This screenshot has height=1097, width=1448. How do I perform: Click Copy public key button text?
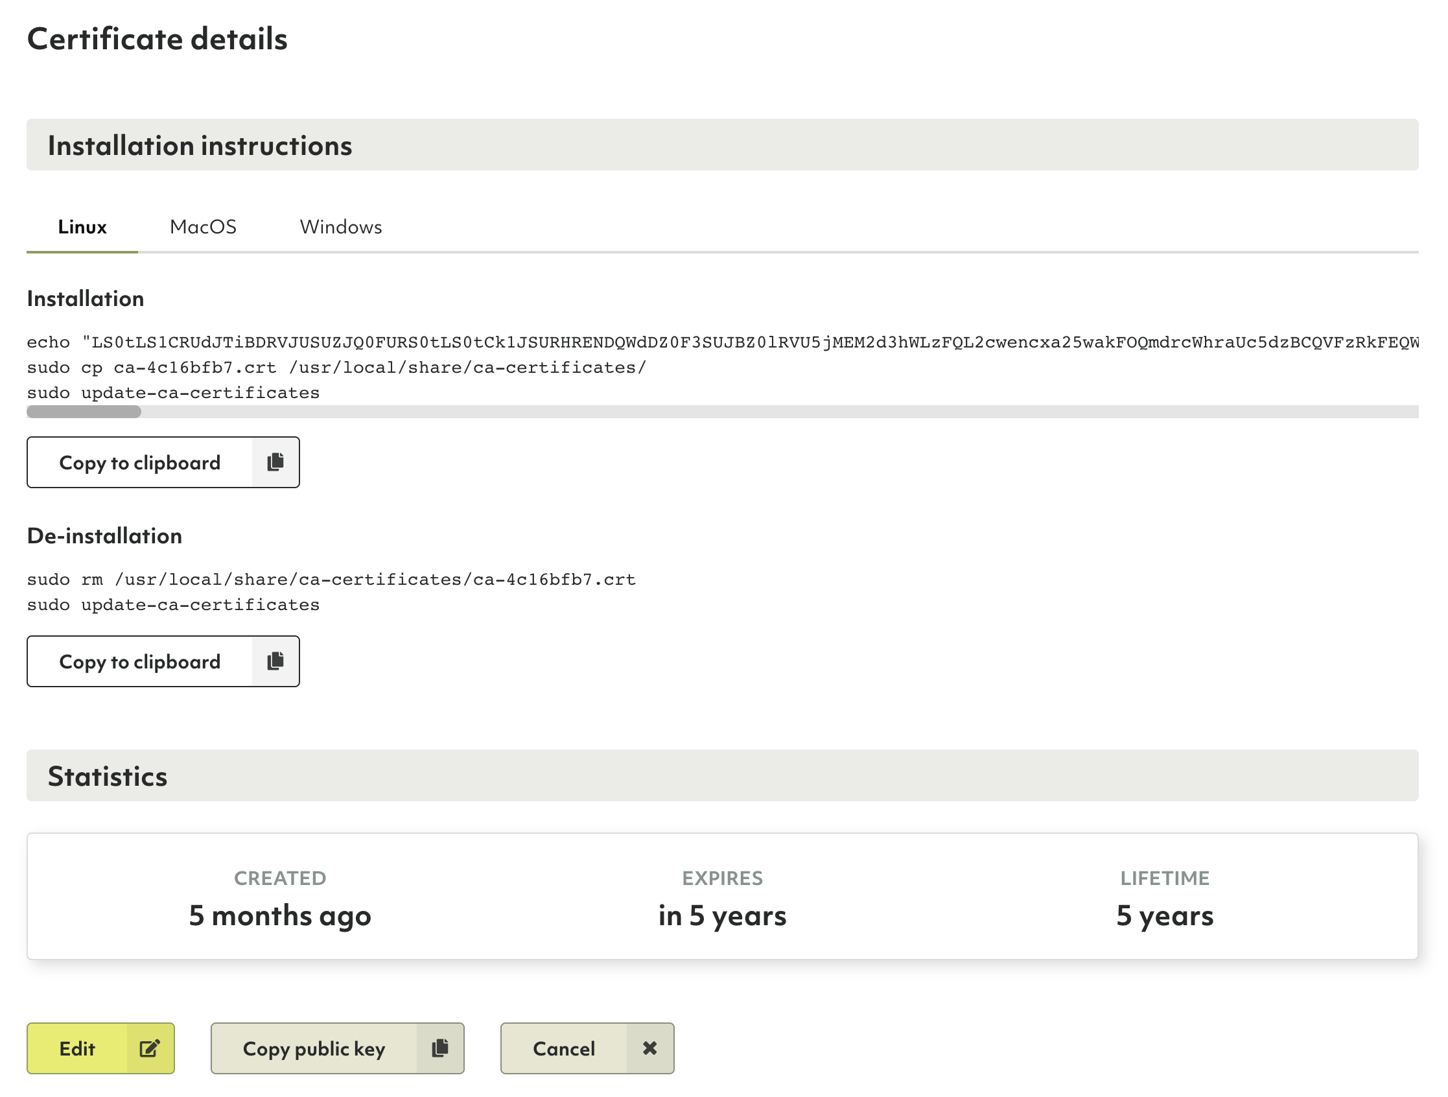point(314,1049)
